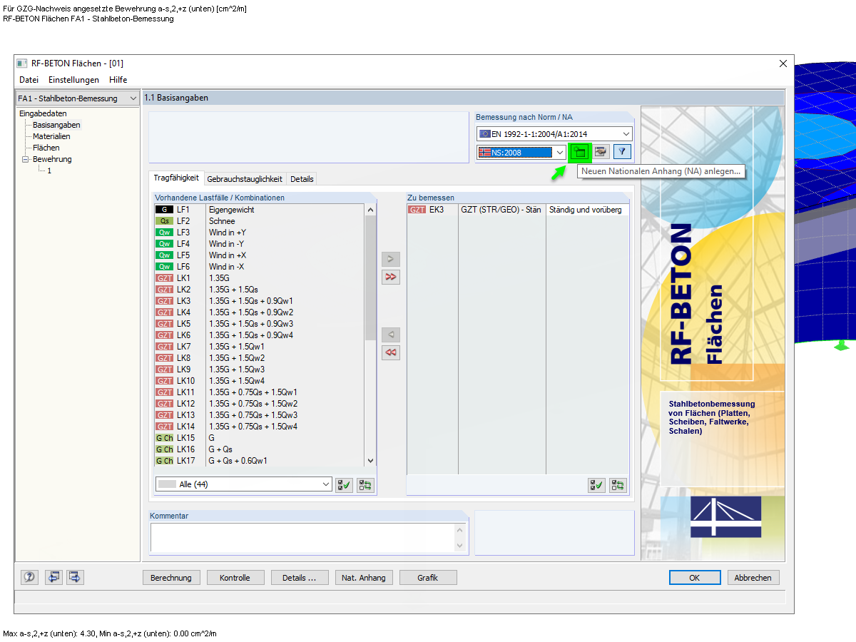Select all in the Vorhandene Lastfälle list
Screen dimensions: 856x642
tap(344, 485)
